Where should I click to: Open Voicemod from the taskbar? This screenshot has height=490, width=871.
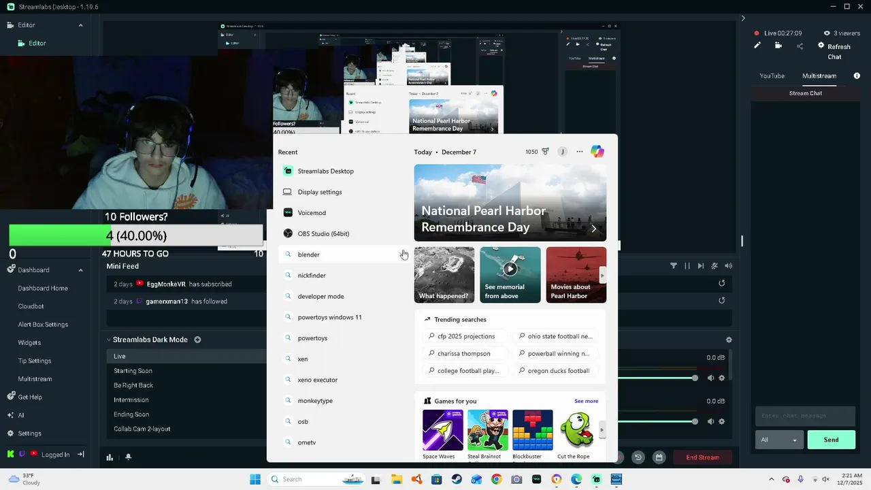click(537, 479)
